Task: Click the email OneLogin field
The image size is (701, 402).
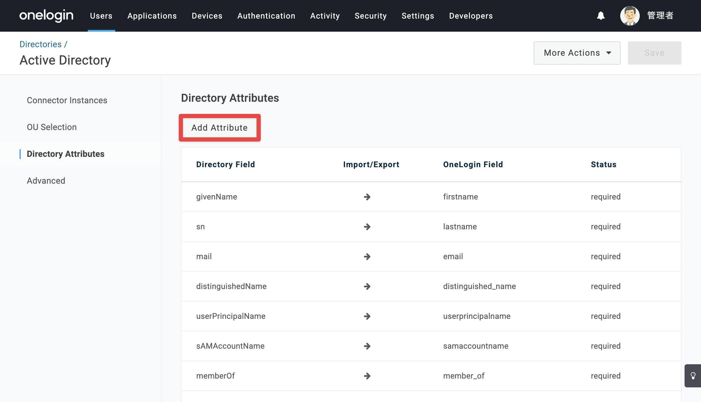Action: click(x=453, y=257)
